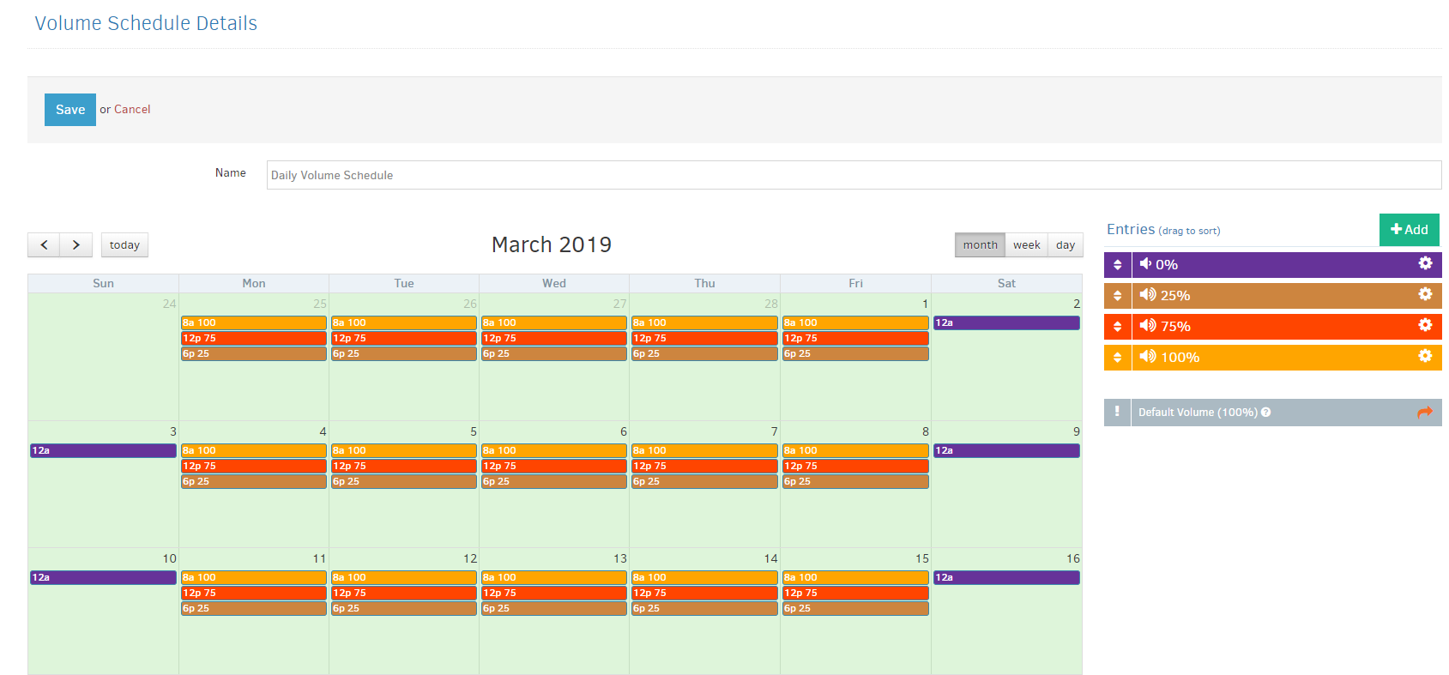The width and height of the screenshot is (1449, 675).
Task: Click speaker icon on 75% entry
Action: 1148,326
